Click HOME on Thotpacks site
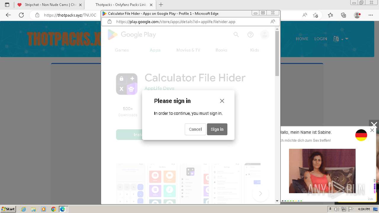The image size is (379, 213). coord(302,39)
